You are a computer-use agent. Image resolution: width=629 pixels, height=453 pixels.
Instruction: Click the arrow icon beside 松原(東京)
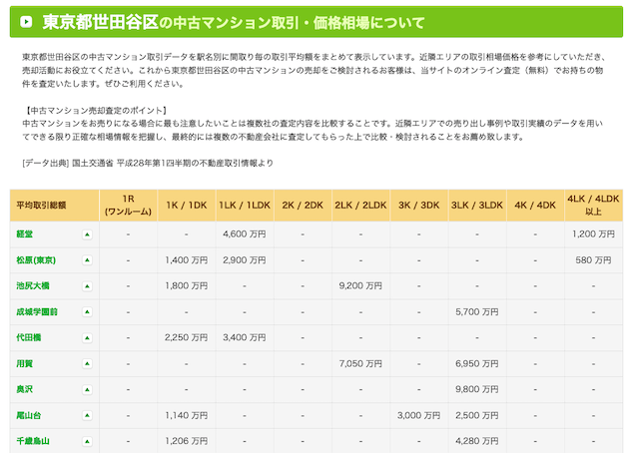point(87,260)
